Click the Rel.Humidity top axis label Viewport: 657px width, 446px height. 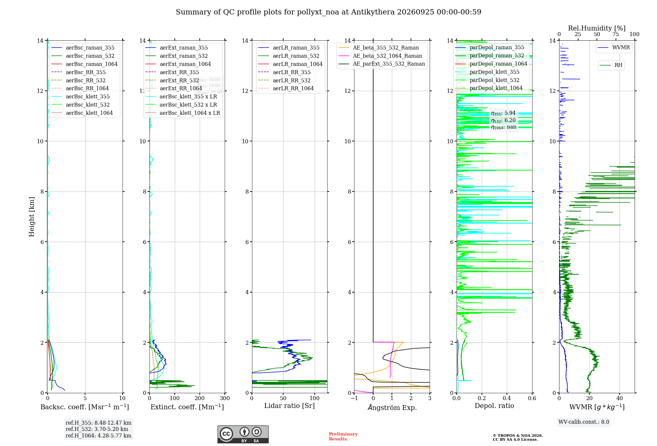[x=597, y=28]
